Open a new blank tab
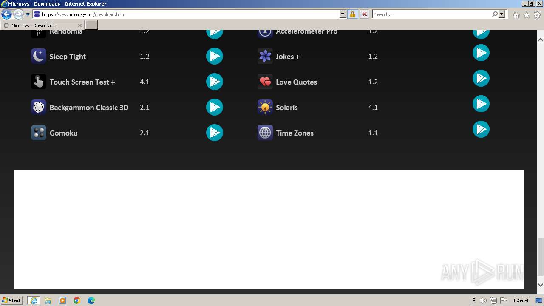This screenshot has height=306, width=544. [91, 25]
